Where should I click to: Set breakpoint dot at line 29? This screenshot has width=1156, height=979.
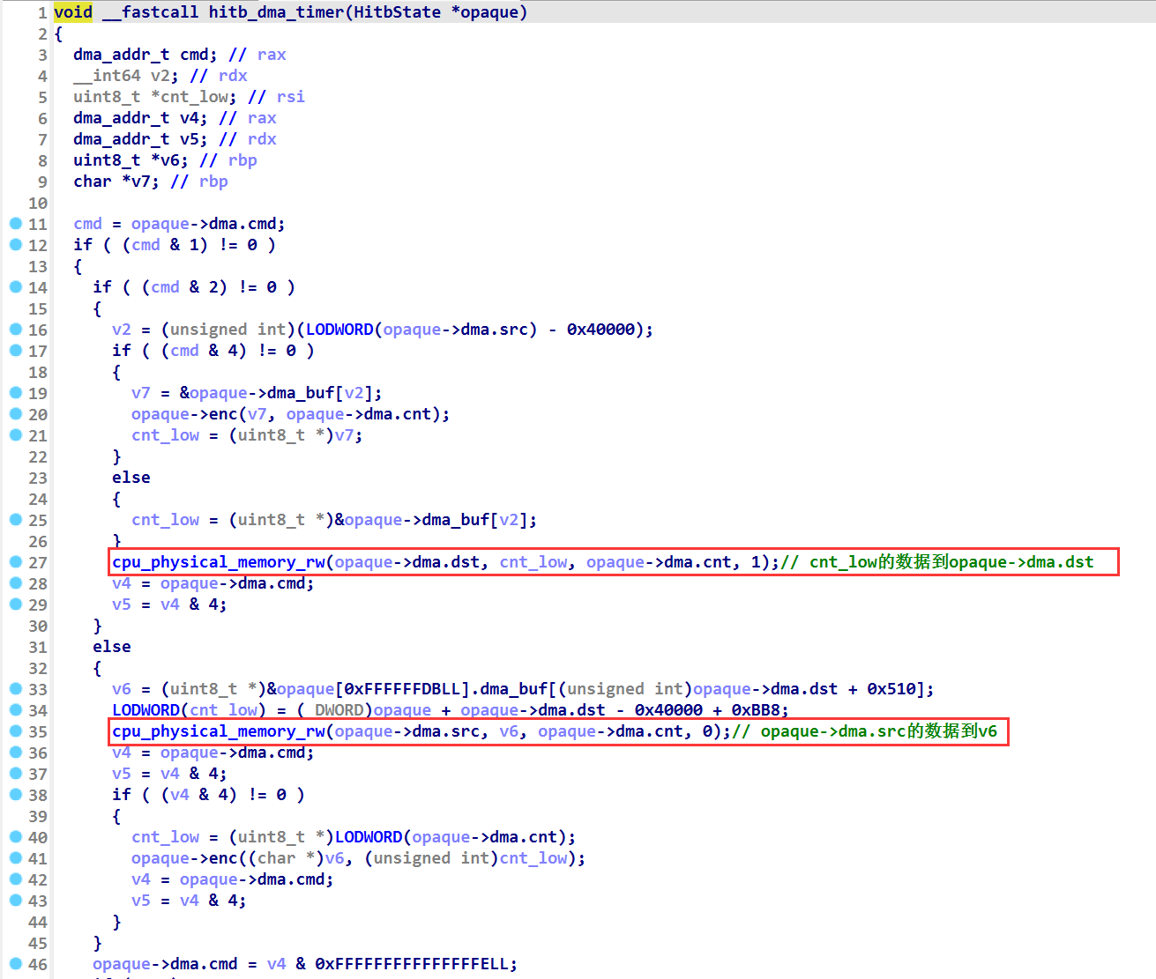point(16,604)
